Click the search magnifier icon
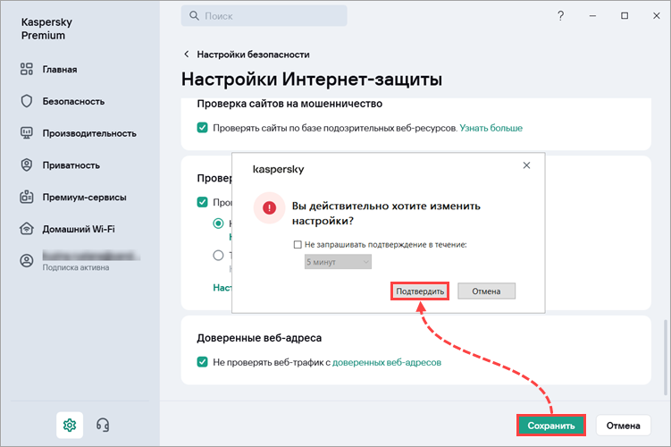Viewport: 671px width, 447px height. pyautogui.click(x=194, y=16)
